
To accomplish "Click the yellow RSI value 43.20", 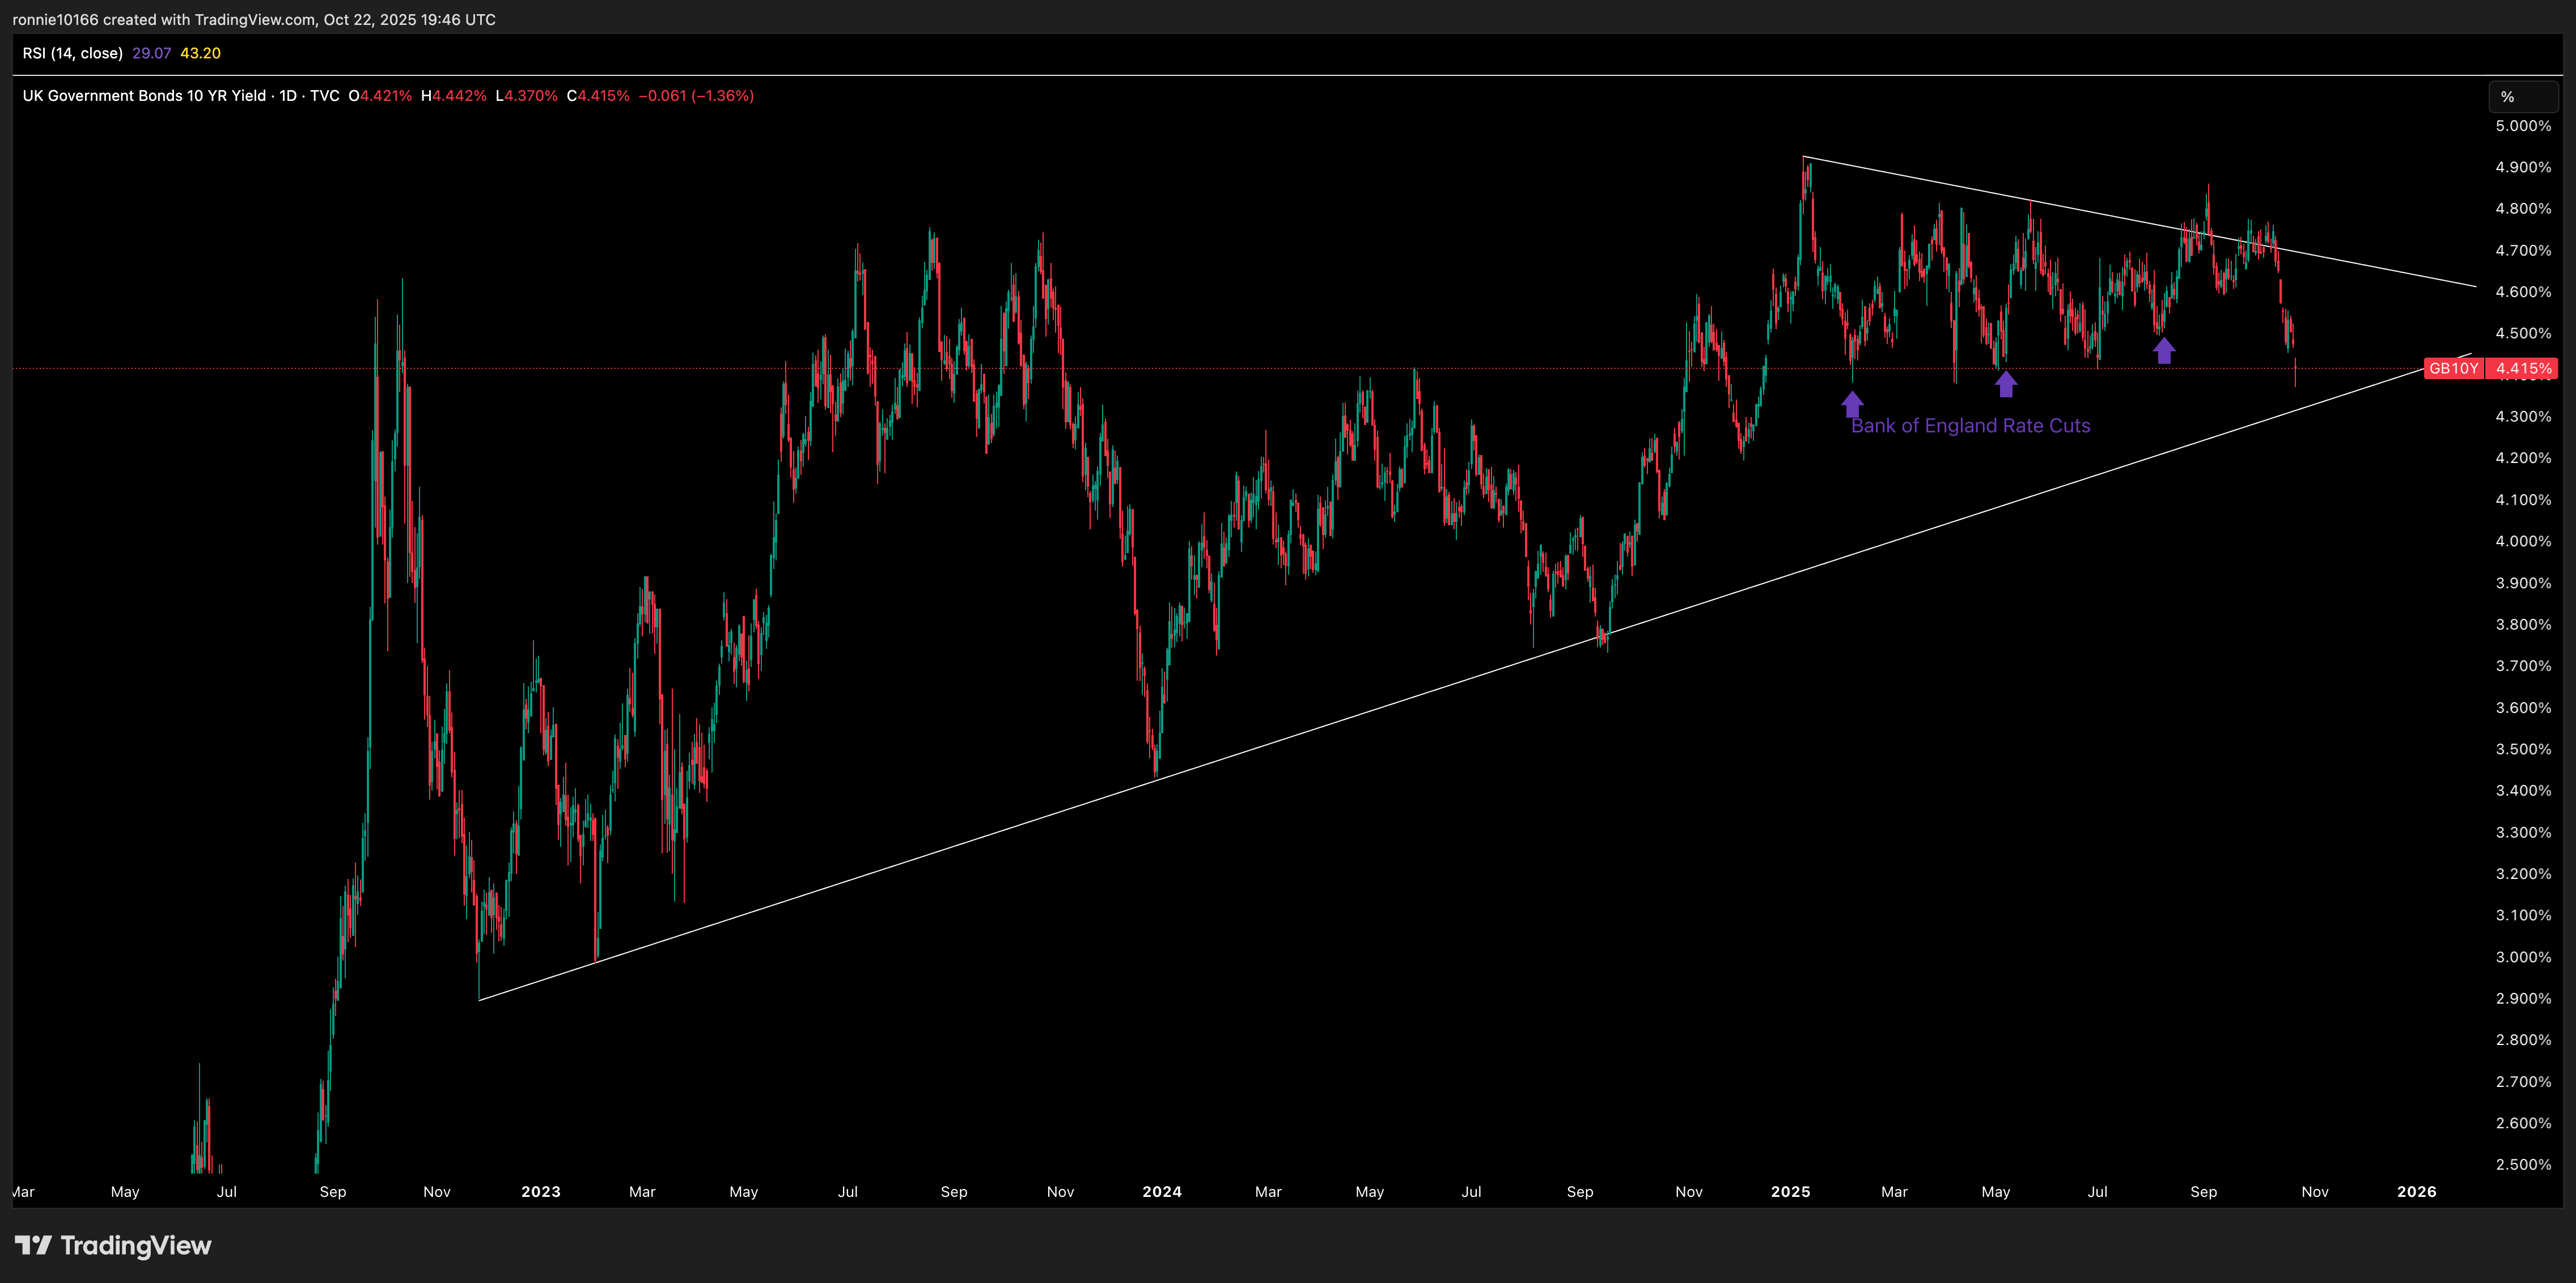I will click(x=200, y=53).
